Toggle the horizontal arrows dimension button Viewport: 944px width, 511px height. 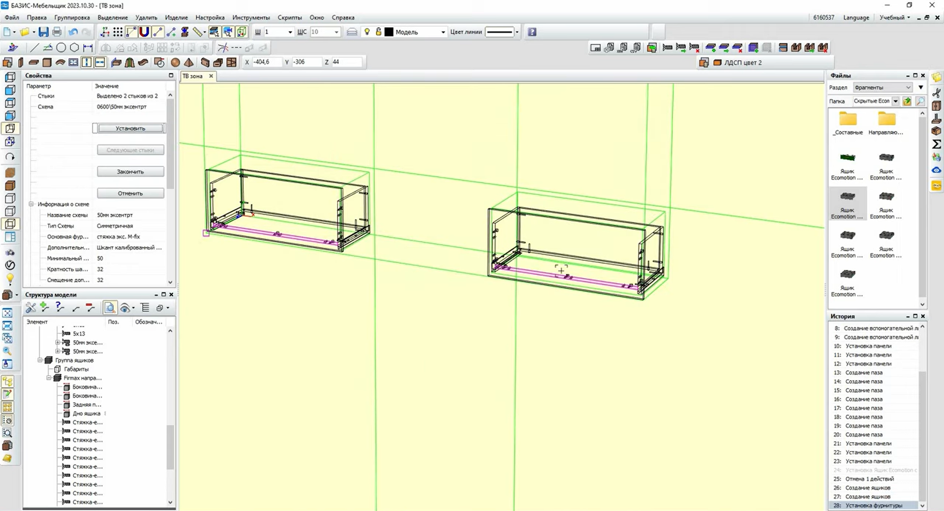100,63
